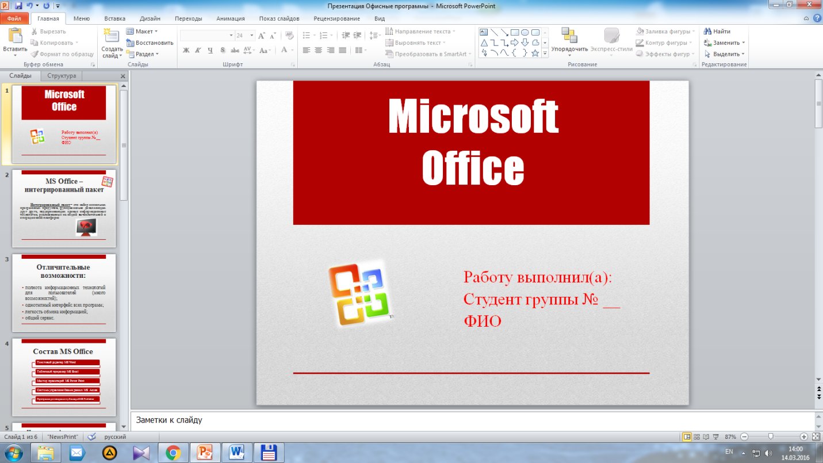Screen dimensions: 823x463
Task: Center the text alignment
Action: [x=319, y=51]
